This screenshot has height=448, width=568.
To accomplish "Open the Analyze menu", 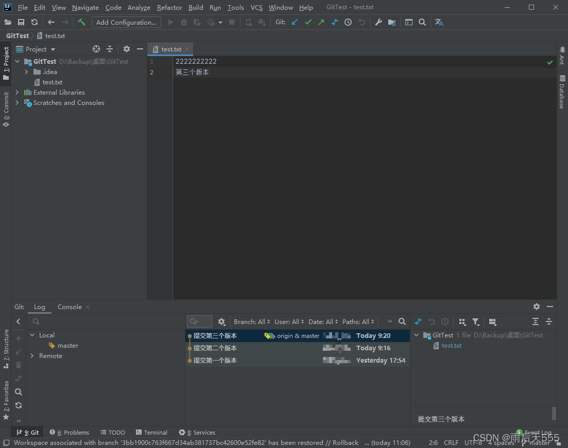I will [139, 7].
